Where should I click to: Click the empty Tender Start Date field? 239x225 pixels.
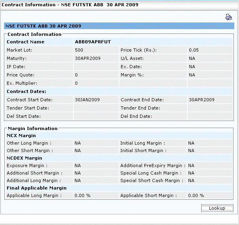[96, 108]
